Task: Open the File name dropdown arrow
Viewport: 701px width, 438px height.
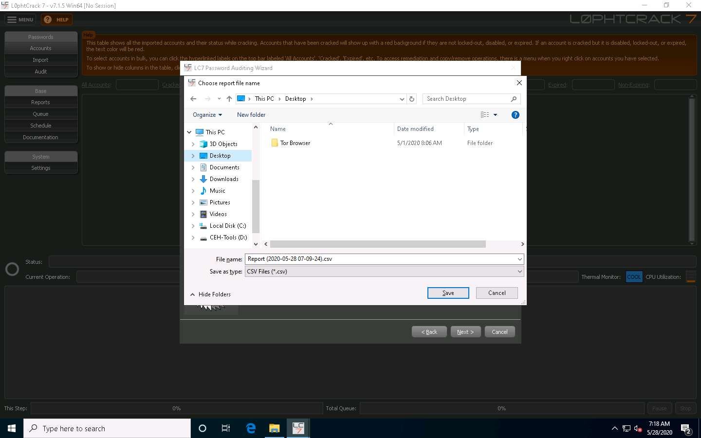Action: [x=519, y=259]
